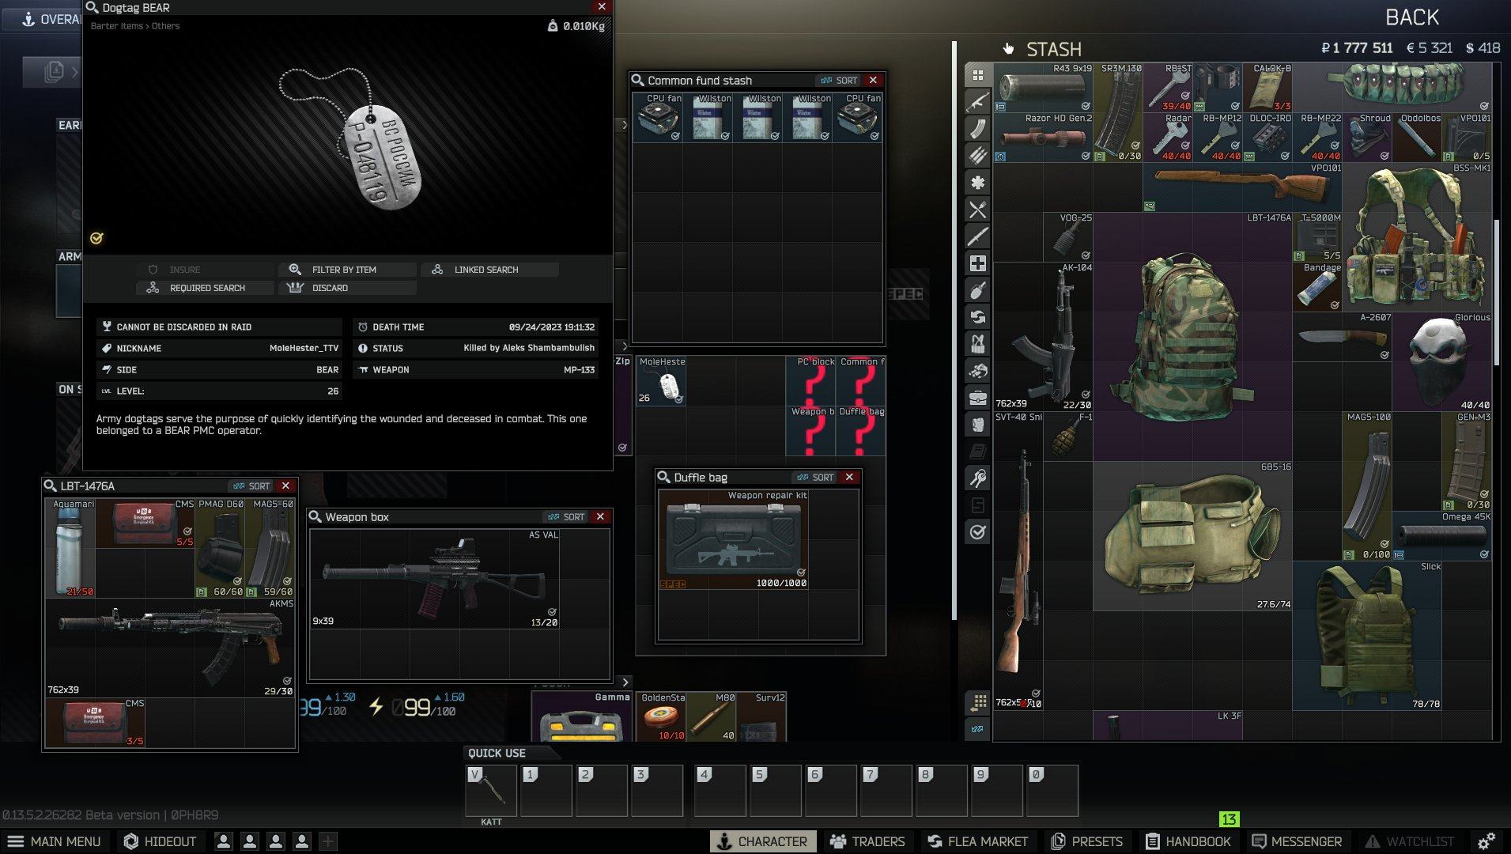
Task: Filter stash by backpacks icon
Action: tap(978, 425)
